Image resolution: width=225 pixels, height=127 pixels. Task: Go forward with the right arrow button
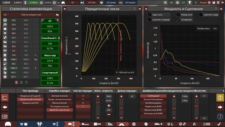coord(220,107)
